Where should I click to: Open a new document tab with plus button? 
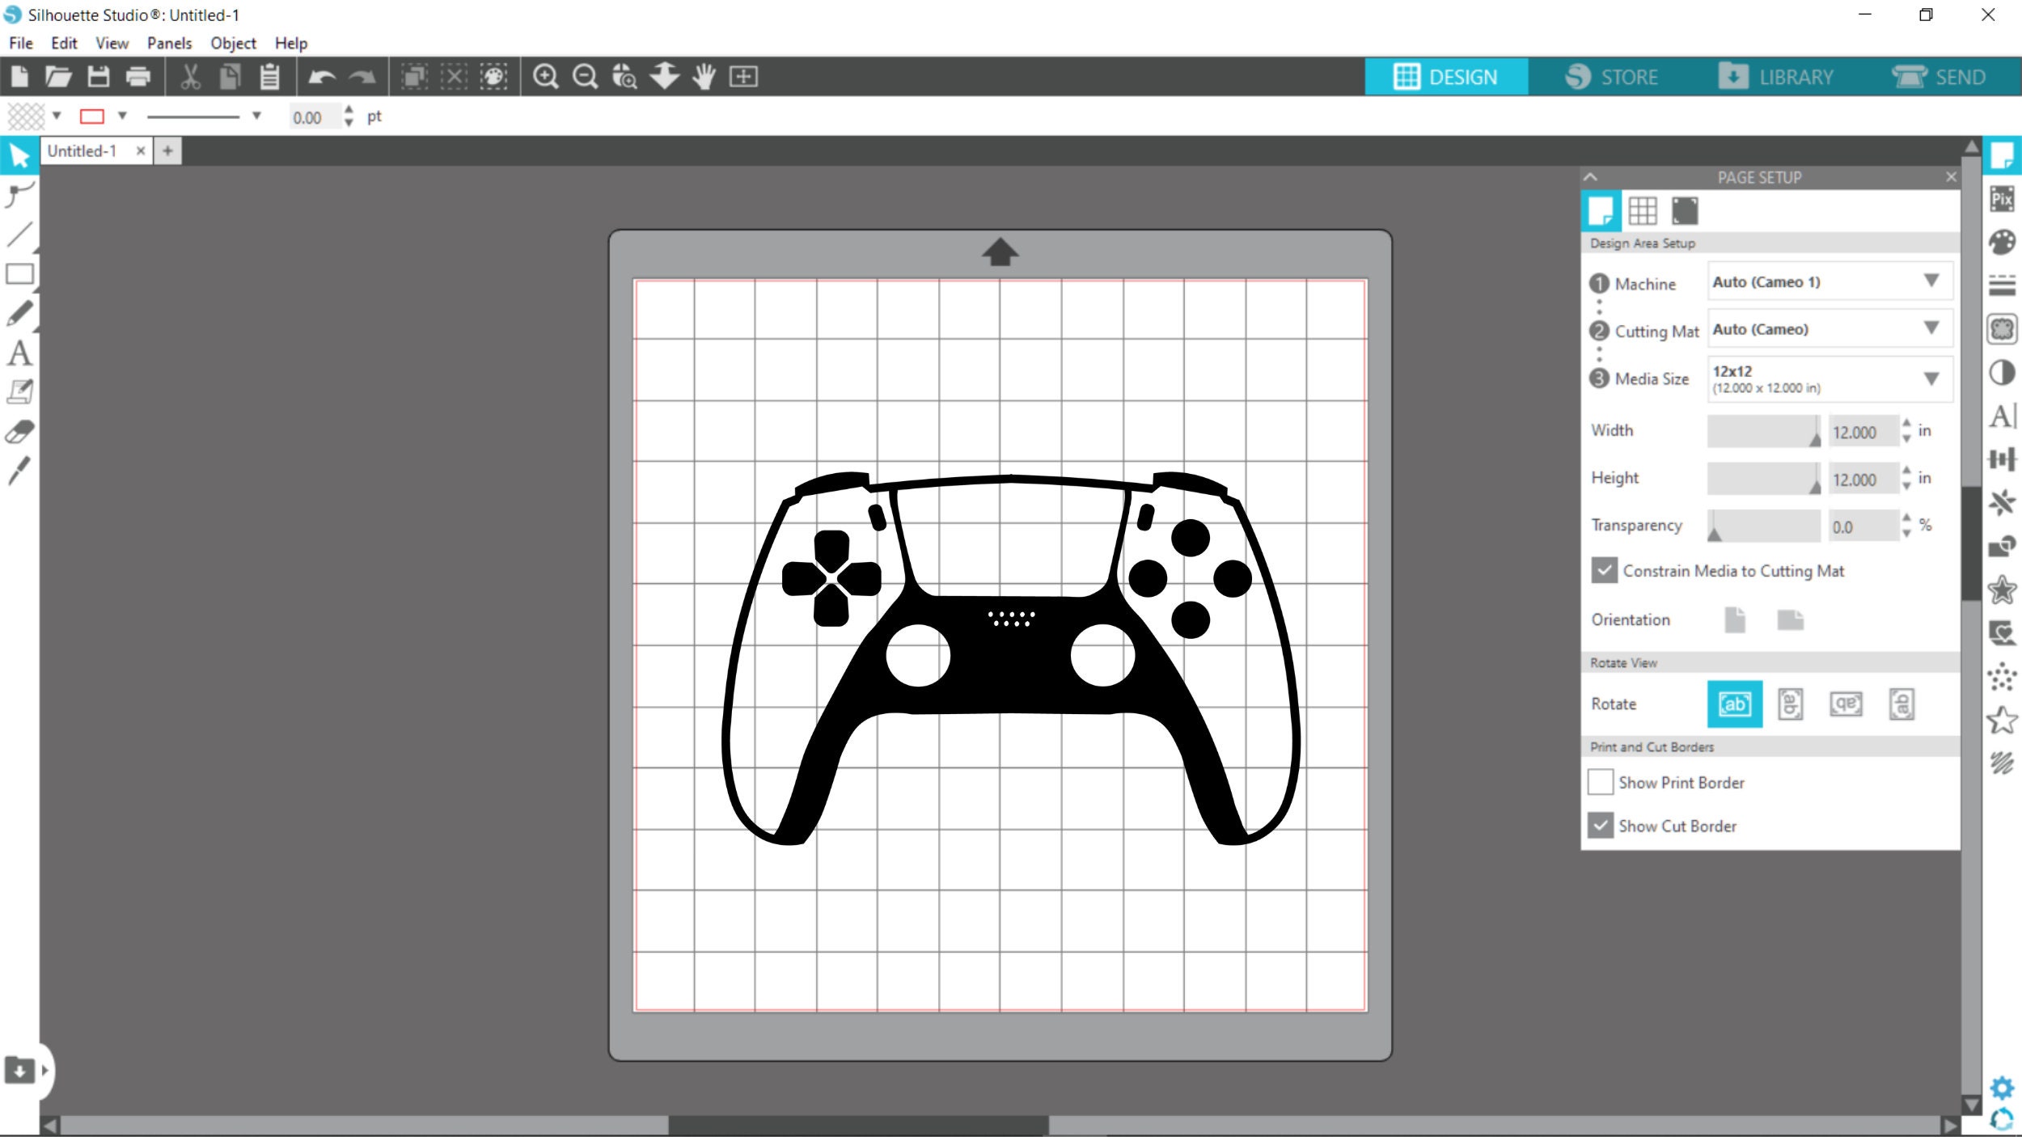pos(168,150)
